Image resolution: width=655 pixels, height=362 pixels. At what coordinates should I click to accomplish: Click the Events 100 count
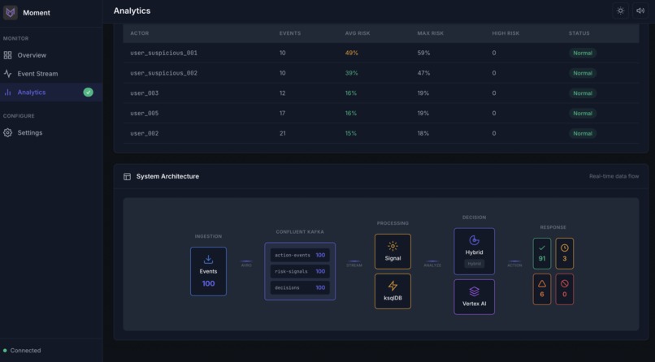pos(208,283)
